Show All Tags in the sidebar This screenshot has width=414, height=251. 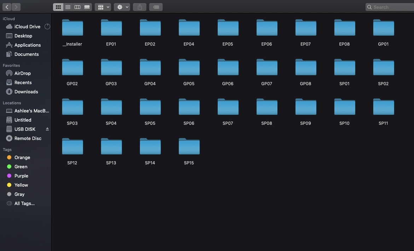click(24, 203)
